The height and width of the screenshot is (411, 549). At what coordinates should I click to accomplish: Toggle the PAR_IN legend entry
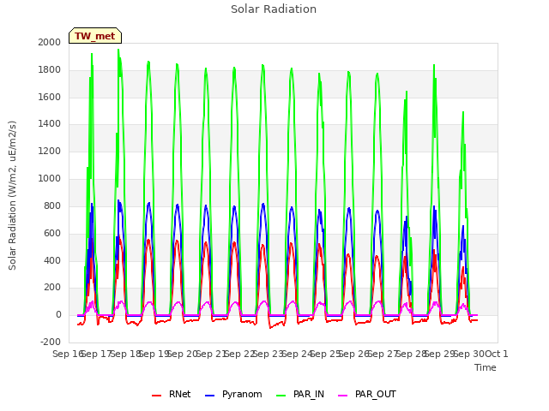point(300,394)
